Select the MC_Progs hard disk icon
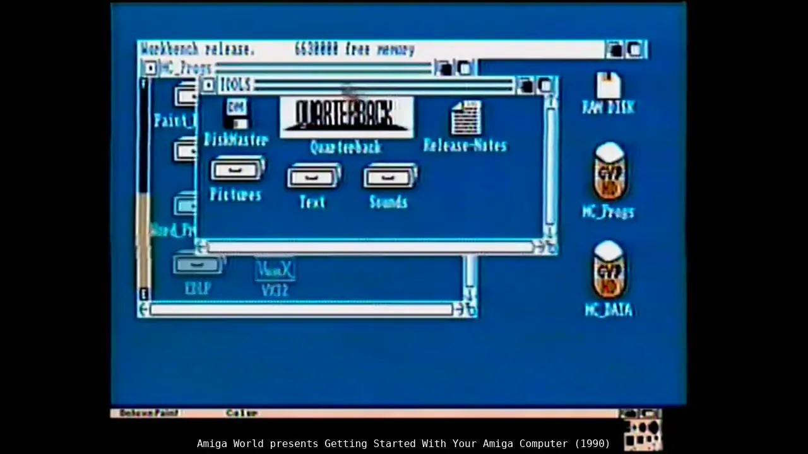The width and height of the screenshot is (808, 454). tap(610, 172)
